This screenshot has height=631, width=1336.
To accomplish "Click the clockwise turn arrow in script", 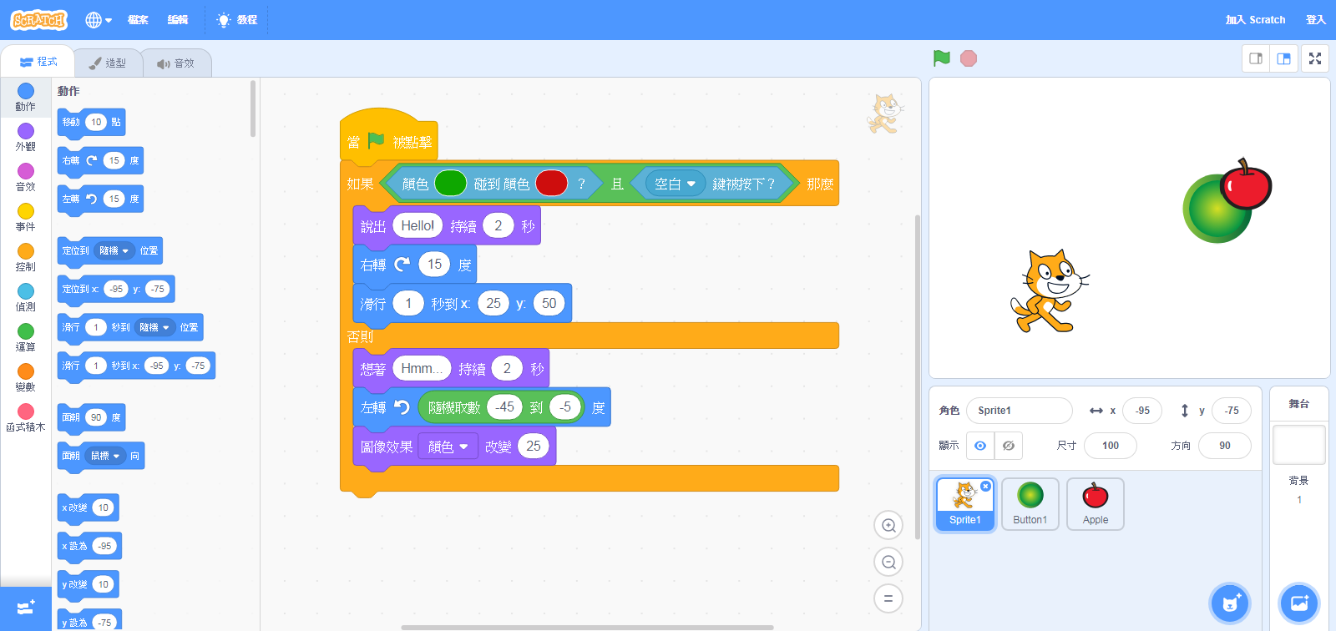I will pos(402,265).
